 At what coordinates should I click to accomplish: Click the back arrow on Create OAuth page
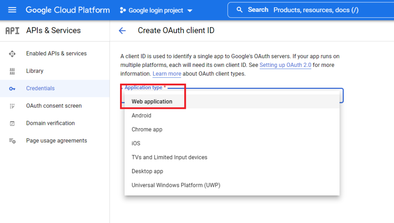pos(122,31)
